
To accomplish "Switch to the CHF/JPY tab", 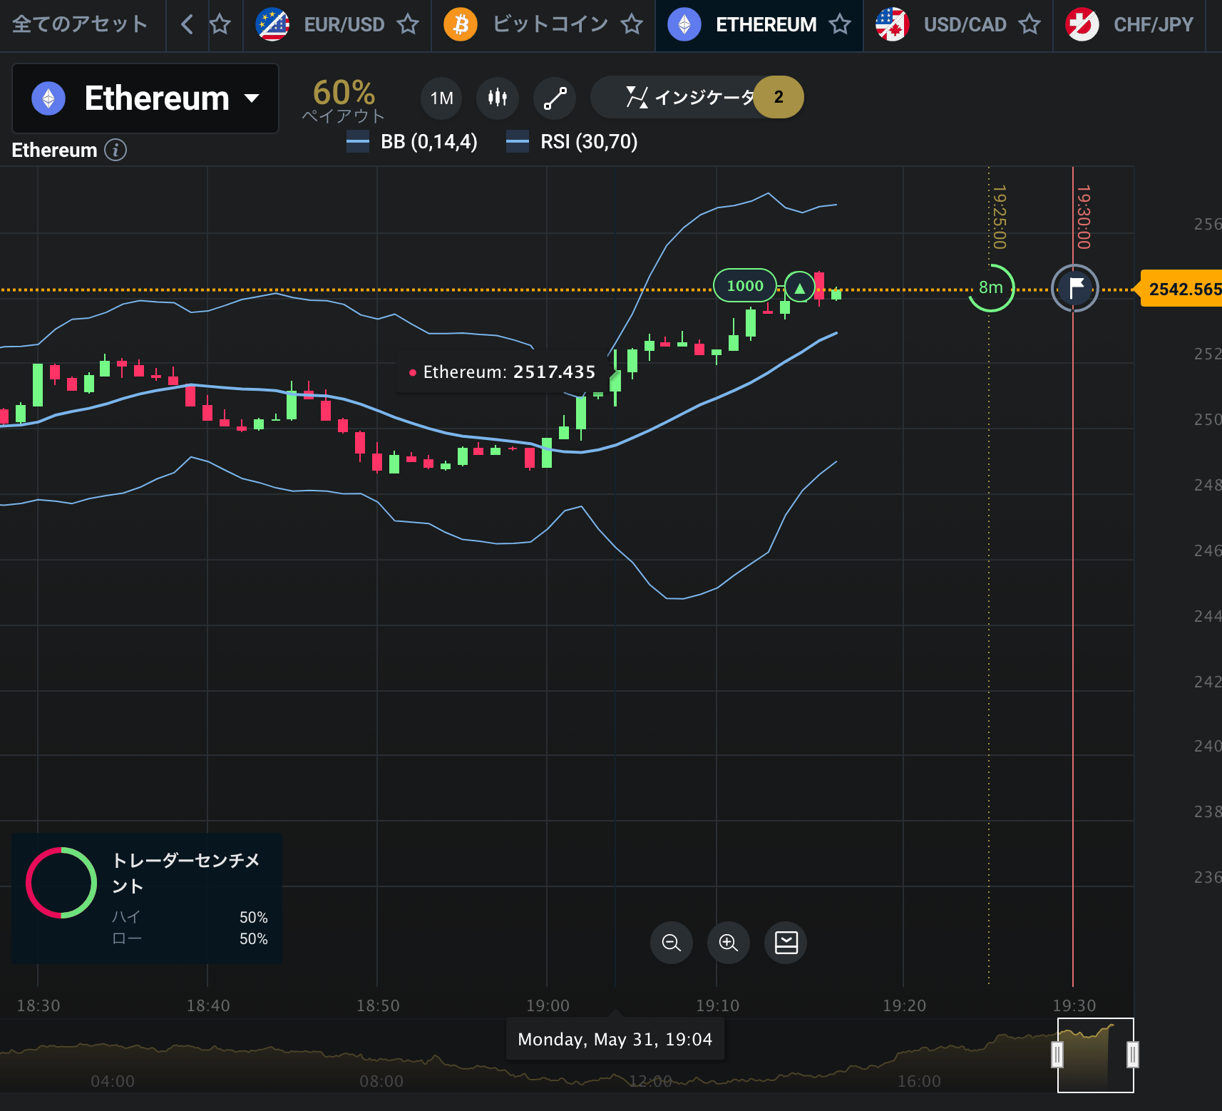I will click(1129, 25).
